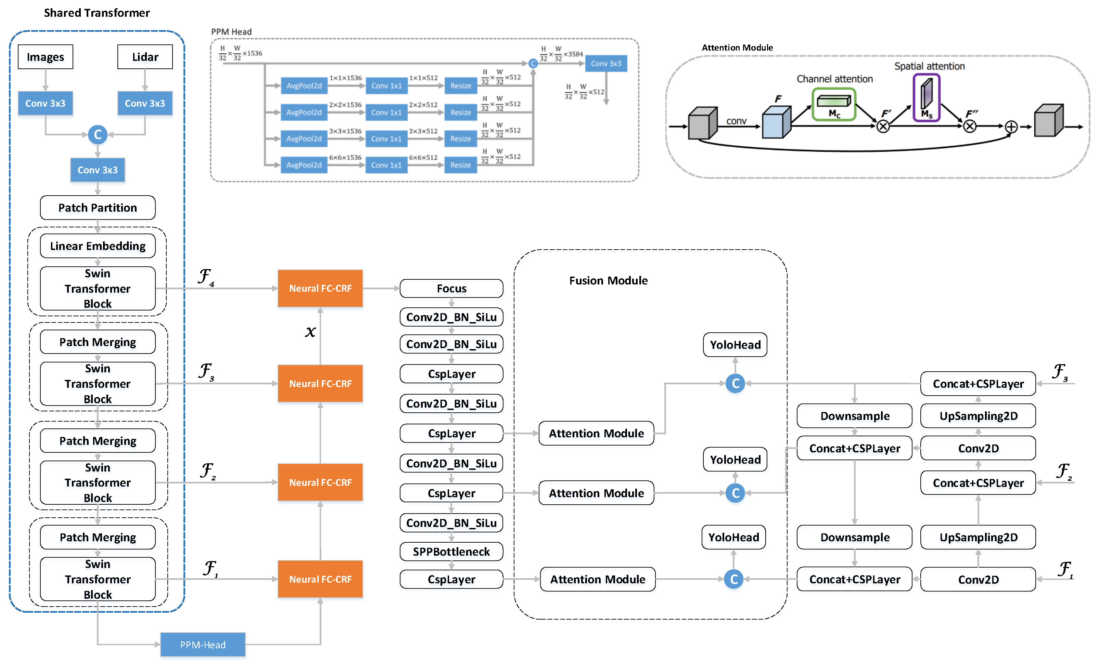
Task: Click the bottom Attention Module box in Fusion Module
Action: [x=598, y=579]
